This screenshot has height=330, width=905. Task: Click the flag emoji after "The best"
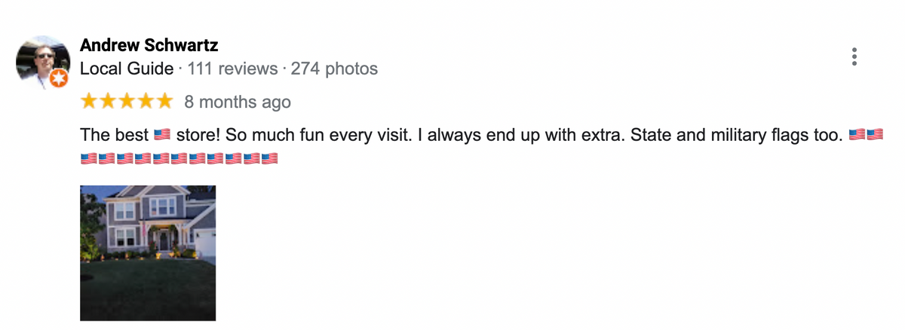point(162,136)
